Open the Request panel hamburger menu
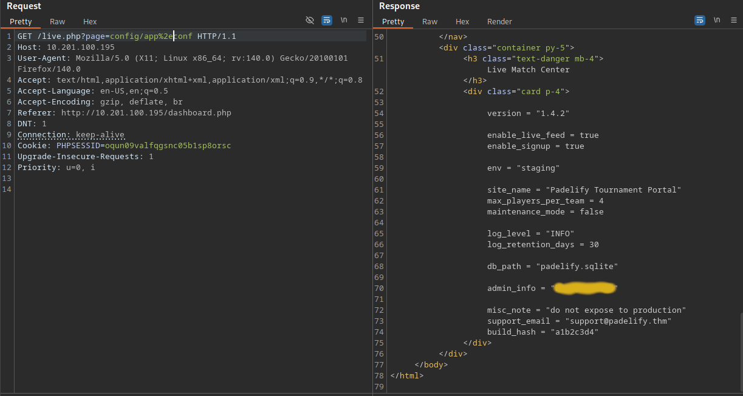This screenshot has width=743, height=396. (x=361, y=20)
